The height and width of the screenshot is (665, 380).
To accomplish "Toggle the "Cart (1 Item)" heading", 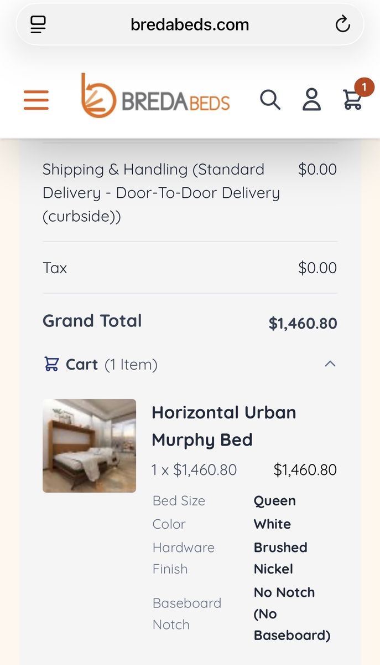I will tap(111, 365).
